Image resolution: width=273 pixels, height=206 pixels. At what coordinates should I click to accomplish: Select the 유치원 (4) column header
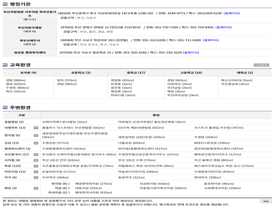click(x=28, y=73)
